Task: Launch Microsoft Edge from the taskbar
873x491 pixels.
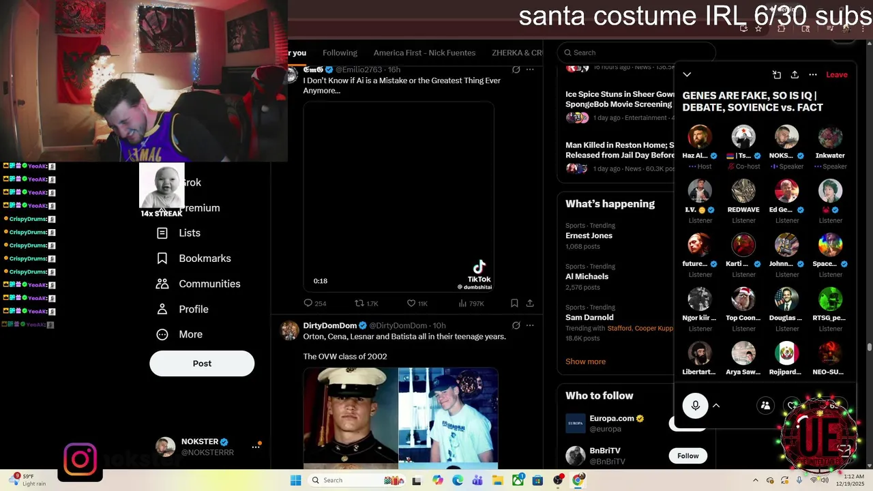Action: coord(458,480)
